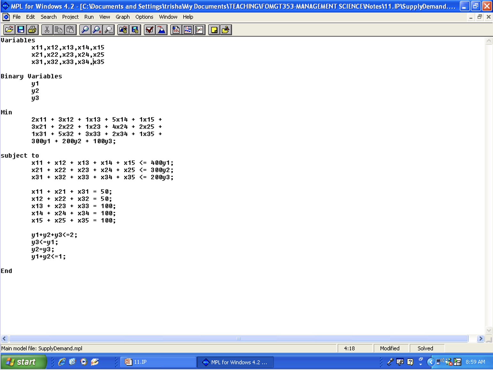This screenshot has width=493, height=370.
Task: Click the Open file toolbar icon
Action: [9, 30]
